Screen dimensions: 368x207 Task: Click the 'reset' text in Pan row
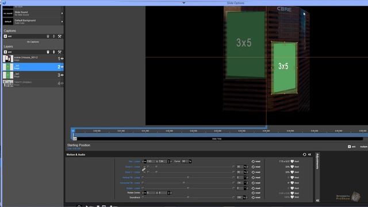point(258,162)
